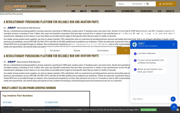Open part number UF10-269E

(x=7, y=102)
